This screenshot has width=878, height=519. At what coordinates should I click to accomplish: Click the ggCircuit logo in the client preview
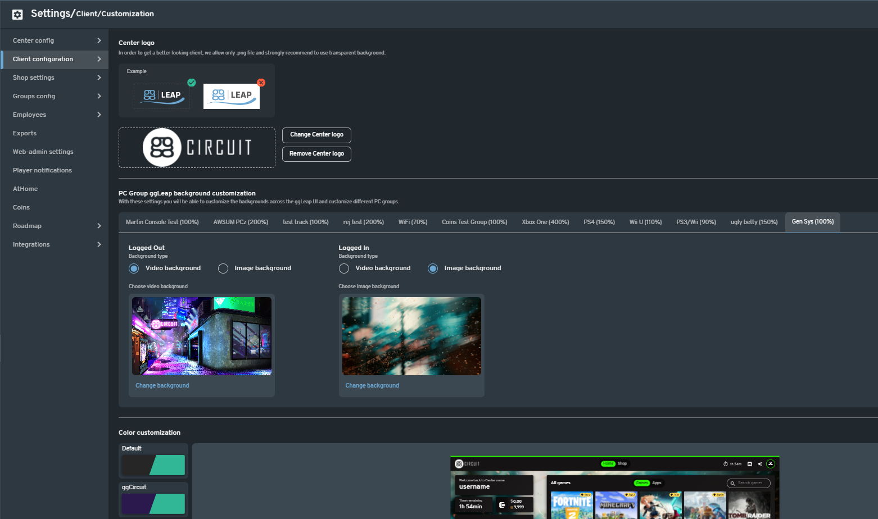pyautogui.click(x=464, y=464)
